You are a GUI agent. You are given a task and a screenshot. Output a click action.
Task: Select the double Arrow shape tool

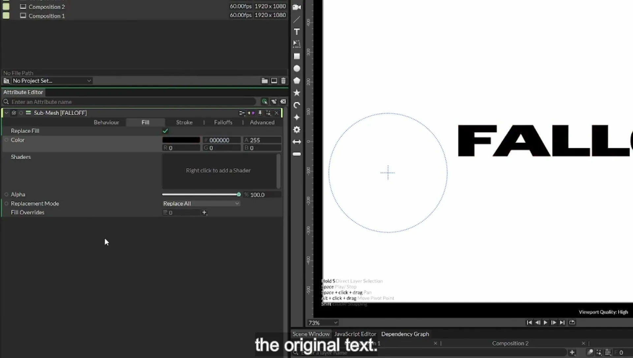click(x=297, y=142)
